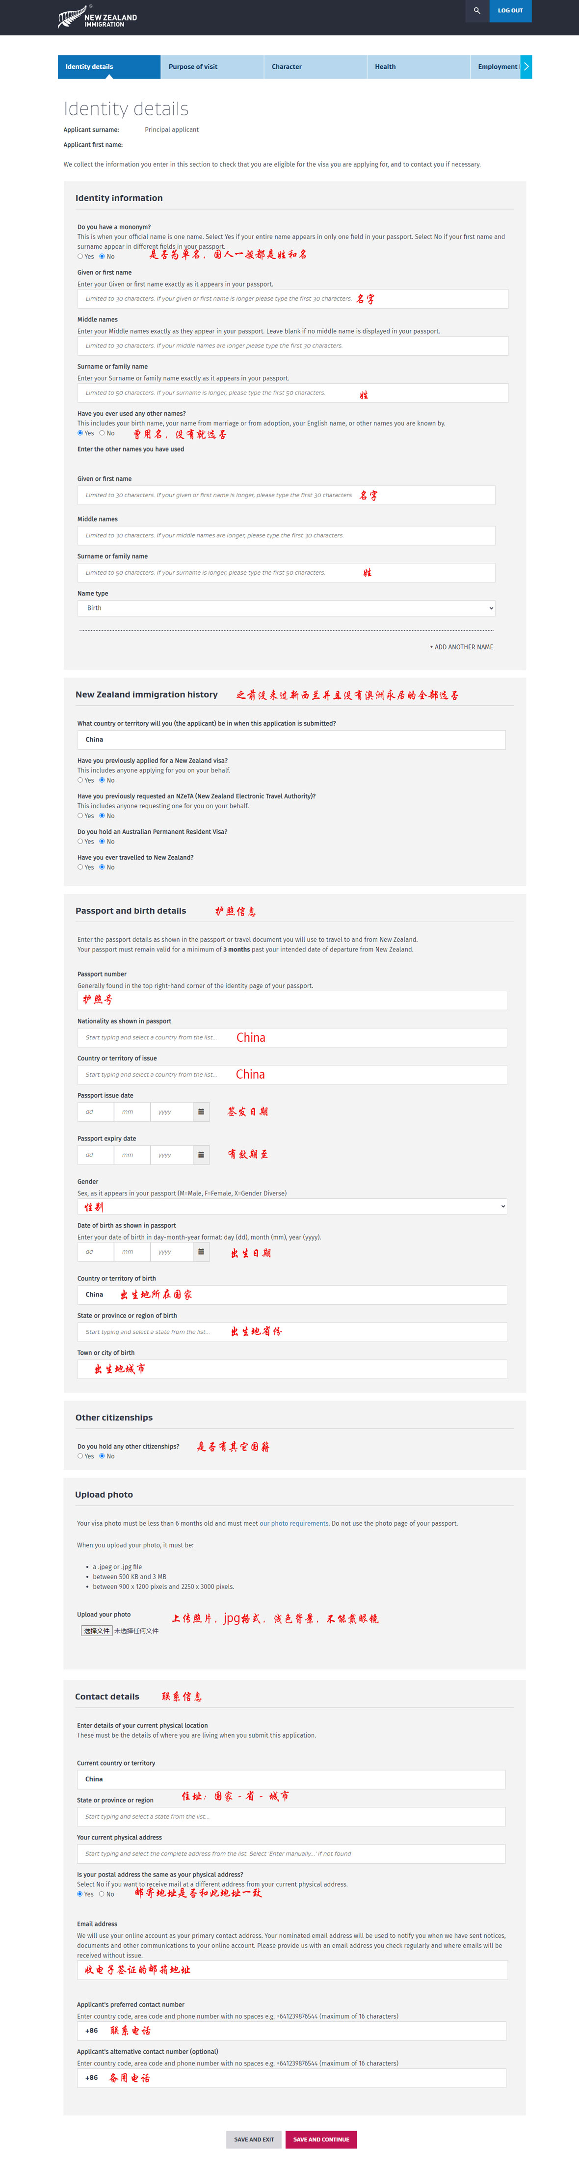Follow the our photo requirements link
Screen dimensions: 579x2167
[x=294, y=1524]
